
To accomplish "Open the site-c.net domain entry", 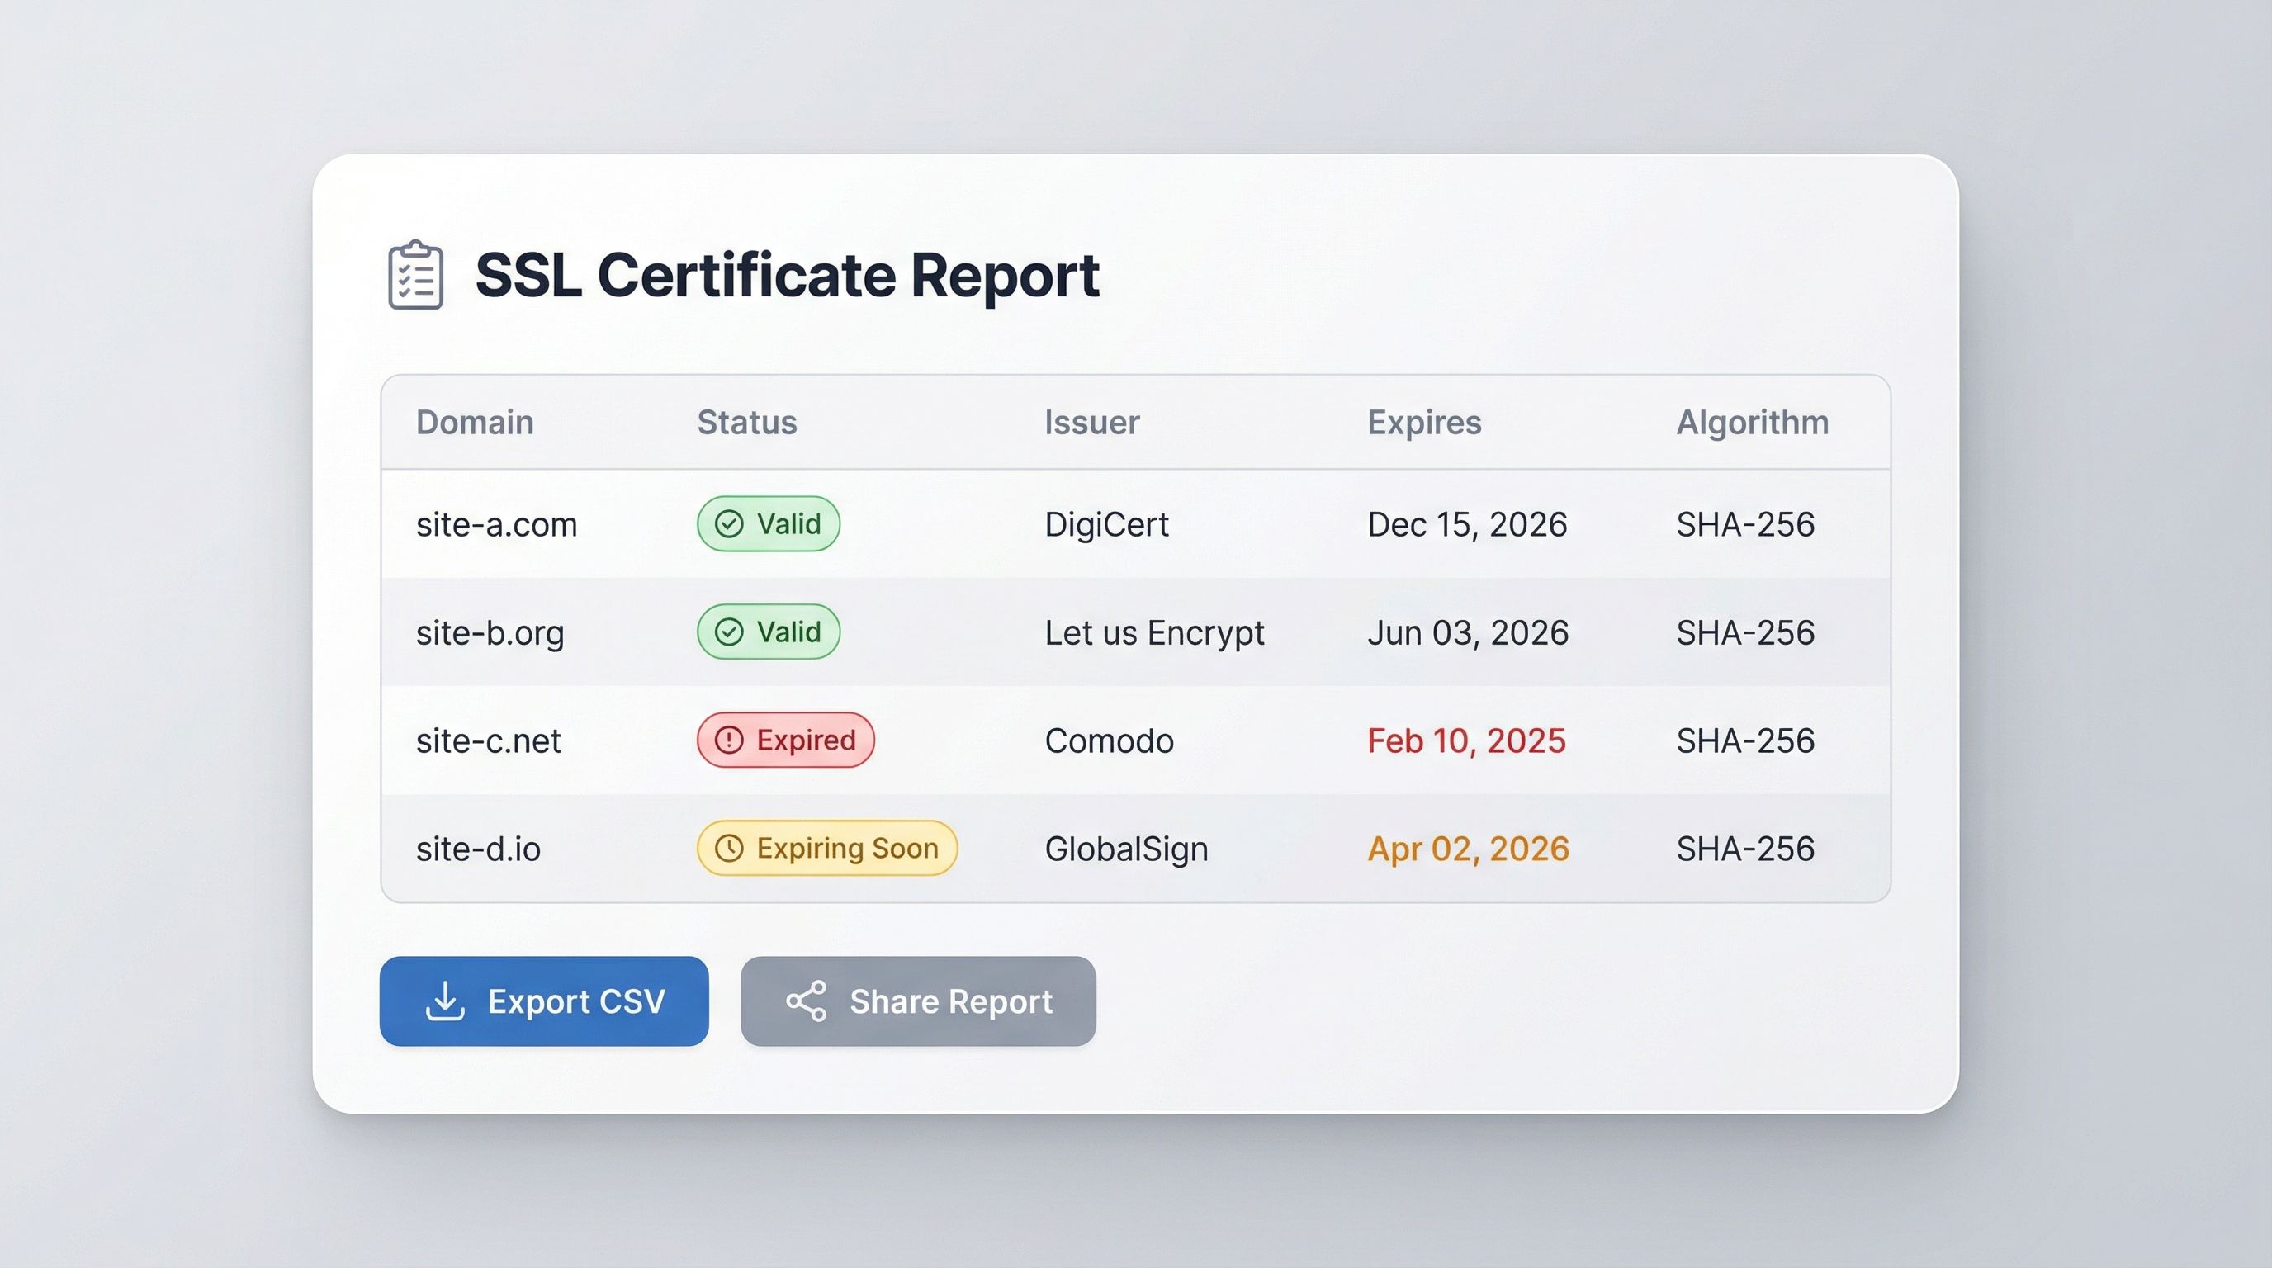I will (x=488, y=740).
